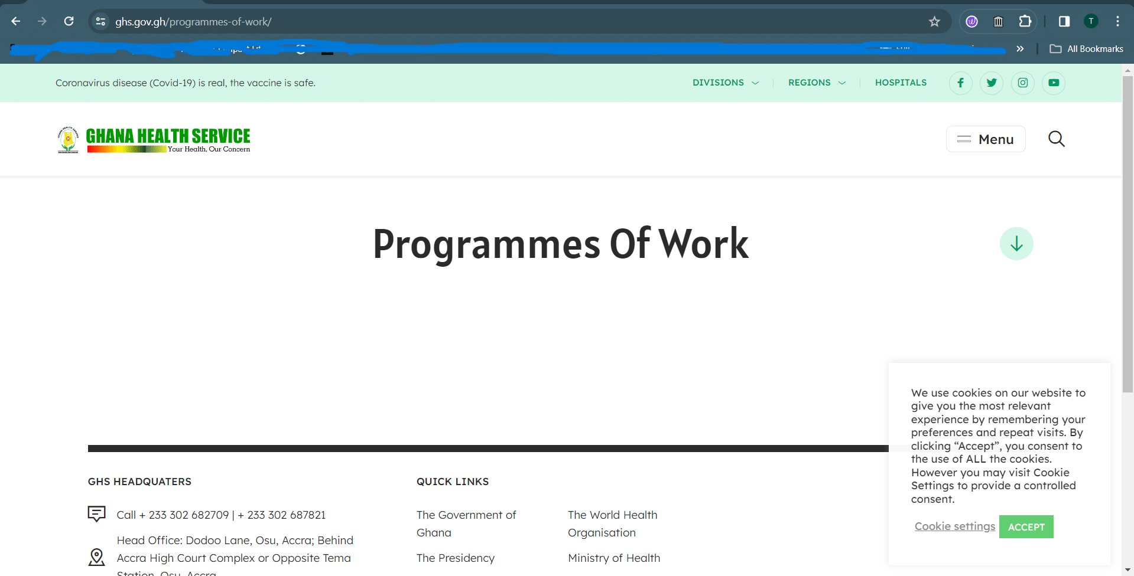This screenshot has height=576, width=1134.
Task: Open the Cookie settings link
Action: [x=954, y=526]
